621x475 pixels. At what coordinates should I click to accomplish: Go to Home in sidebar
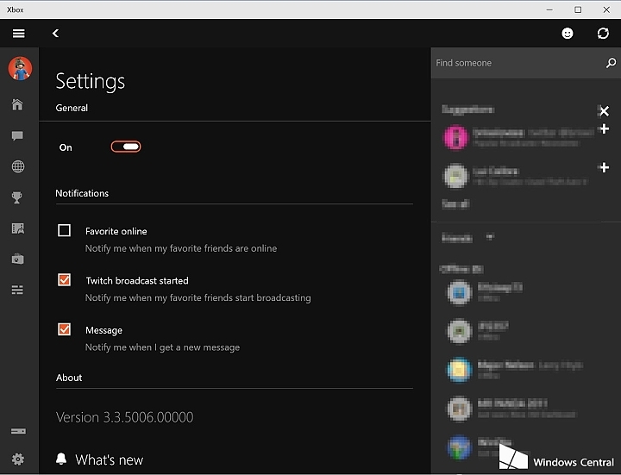tap(17, 104)
